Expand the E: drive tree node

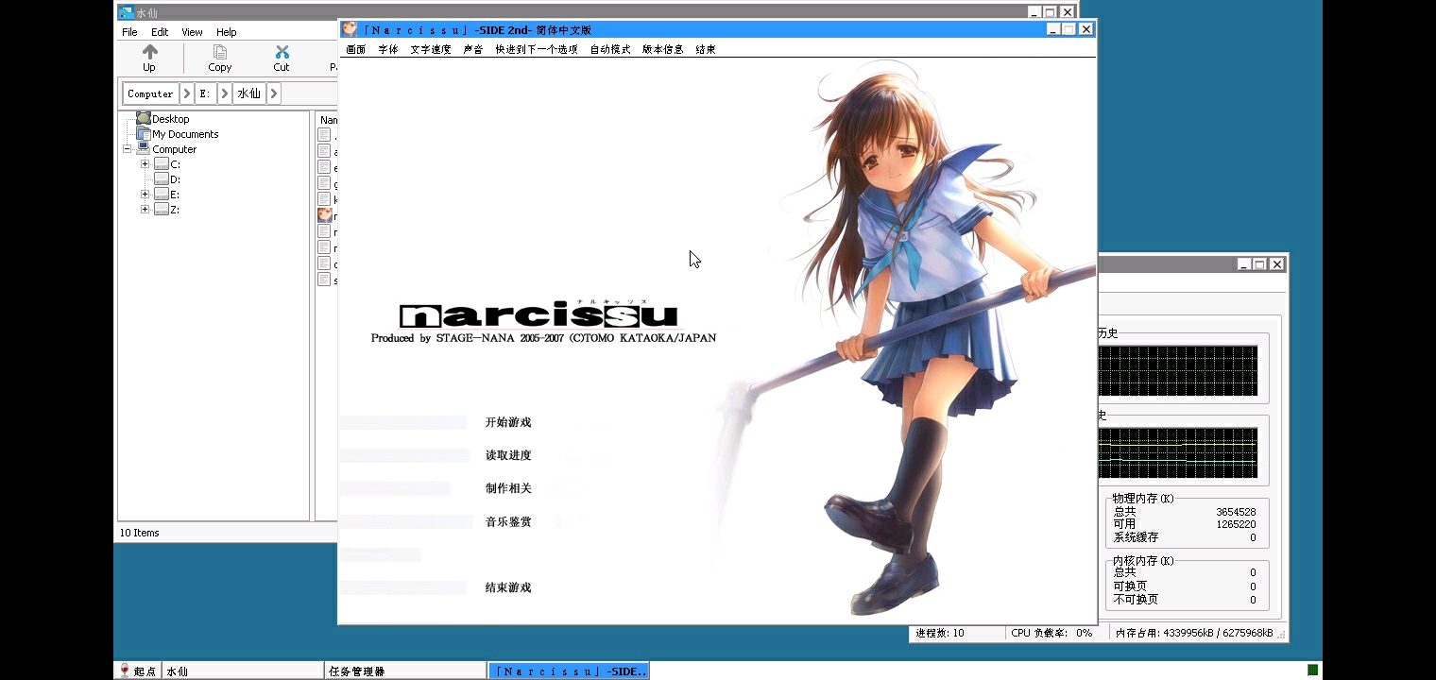pyautogui.click(x=145, y=195)
